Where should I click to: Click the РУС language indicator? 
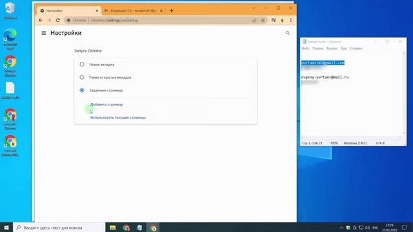376,227
